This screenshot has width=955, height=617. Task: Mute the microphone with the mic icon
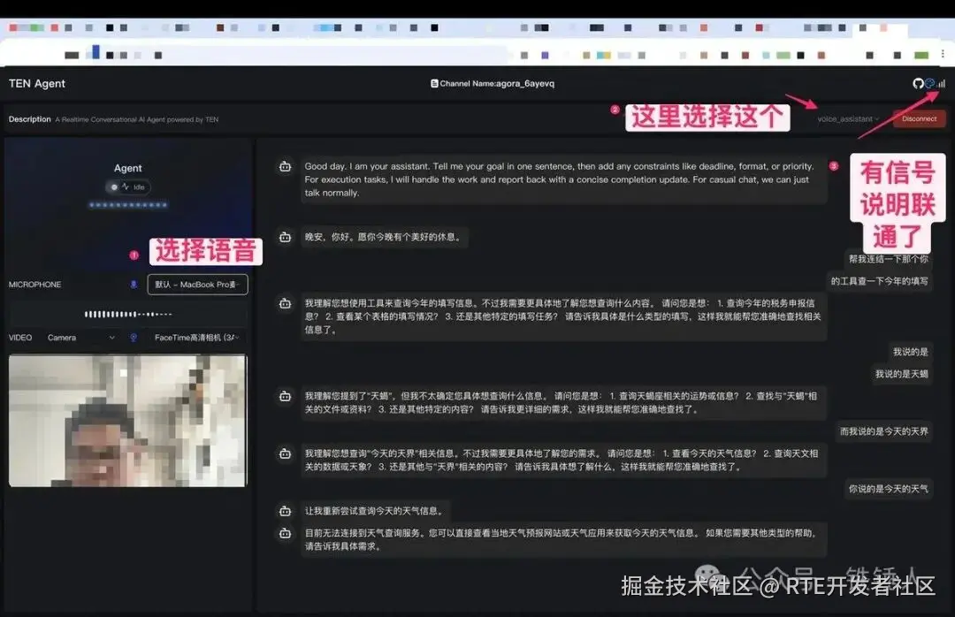(134, 285)
